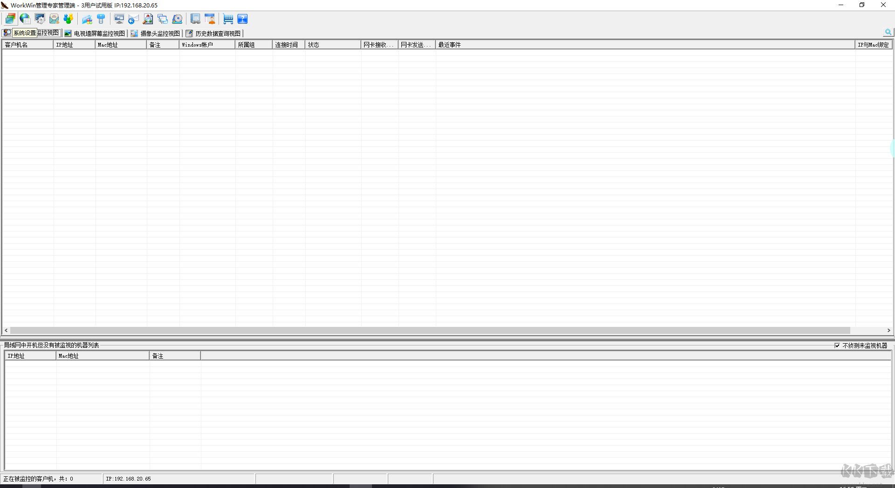Click the IP与Mac绑定 column header
This screenshot has width=895, height=488.
pos(873,45)
